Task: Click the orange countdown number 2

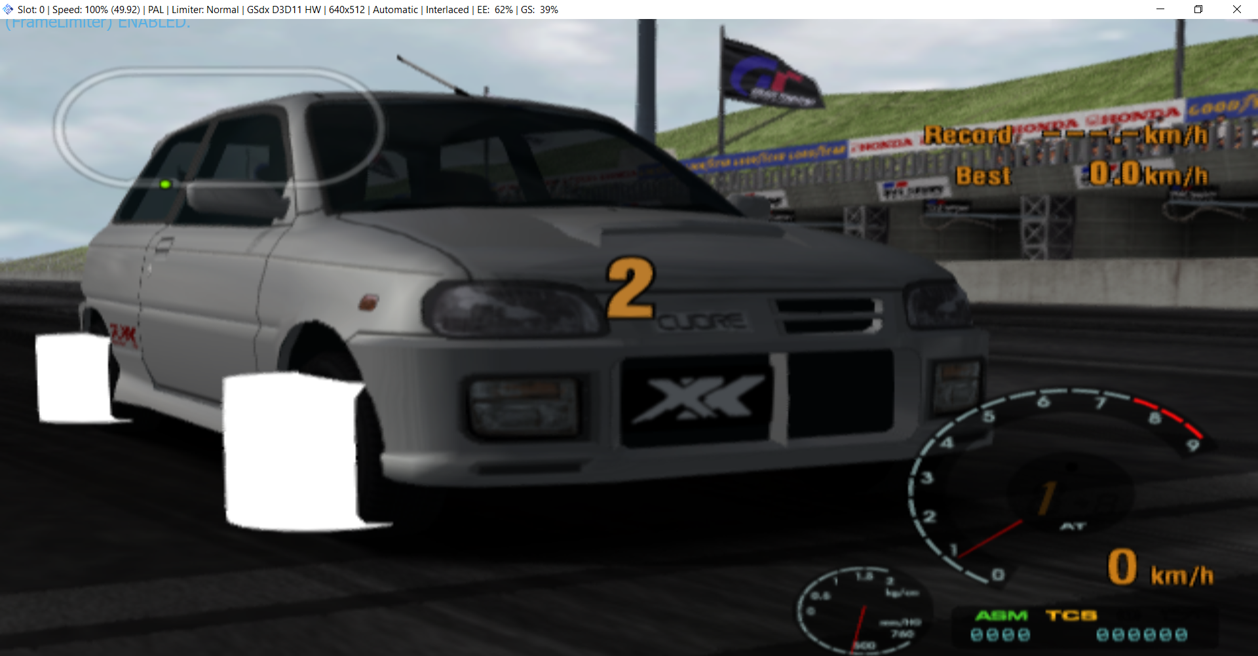Action: pyautogui.click(x=630, y=288)
